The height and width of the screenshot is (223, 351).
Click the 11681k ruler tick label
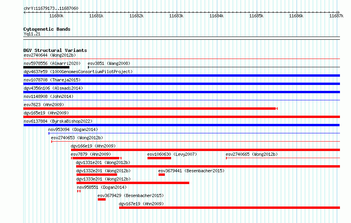96,16
